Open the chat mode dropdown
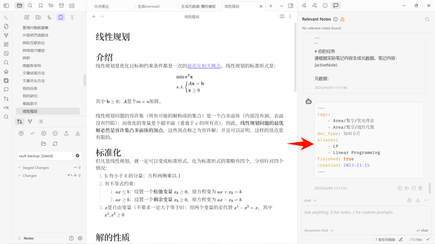 pos(310,201)
